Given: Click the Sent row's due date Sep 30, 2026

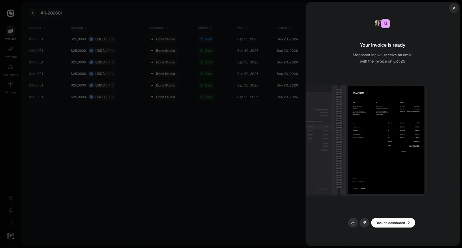Looking at the screenshot, I should click(248, 39).
